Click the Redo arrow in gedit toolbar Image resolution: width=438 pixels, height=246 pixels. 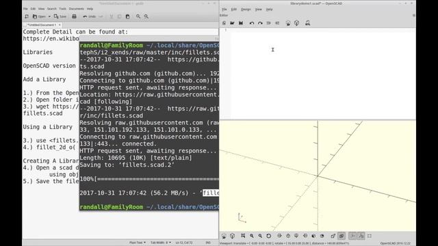pos(101,16)
